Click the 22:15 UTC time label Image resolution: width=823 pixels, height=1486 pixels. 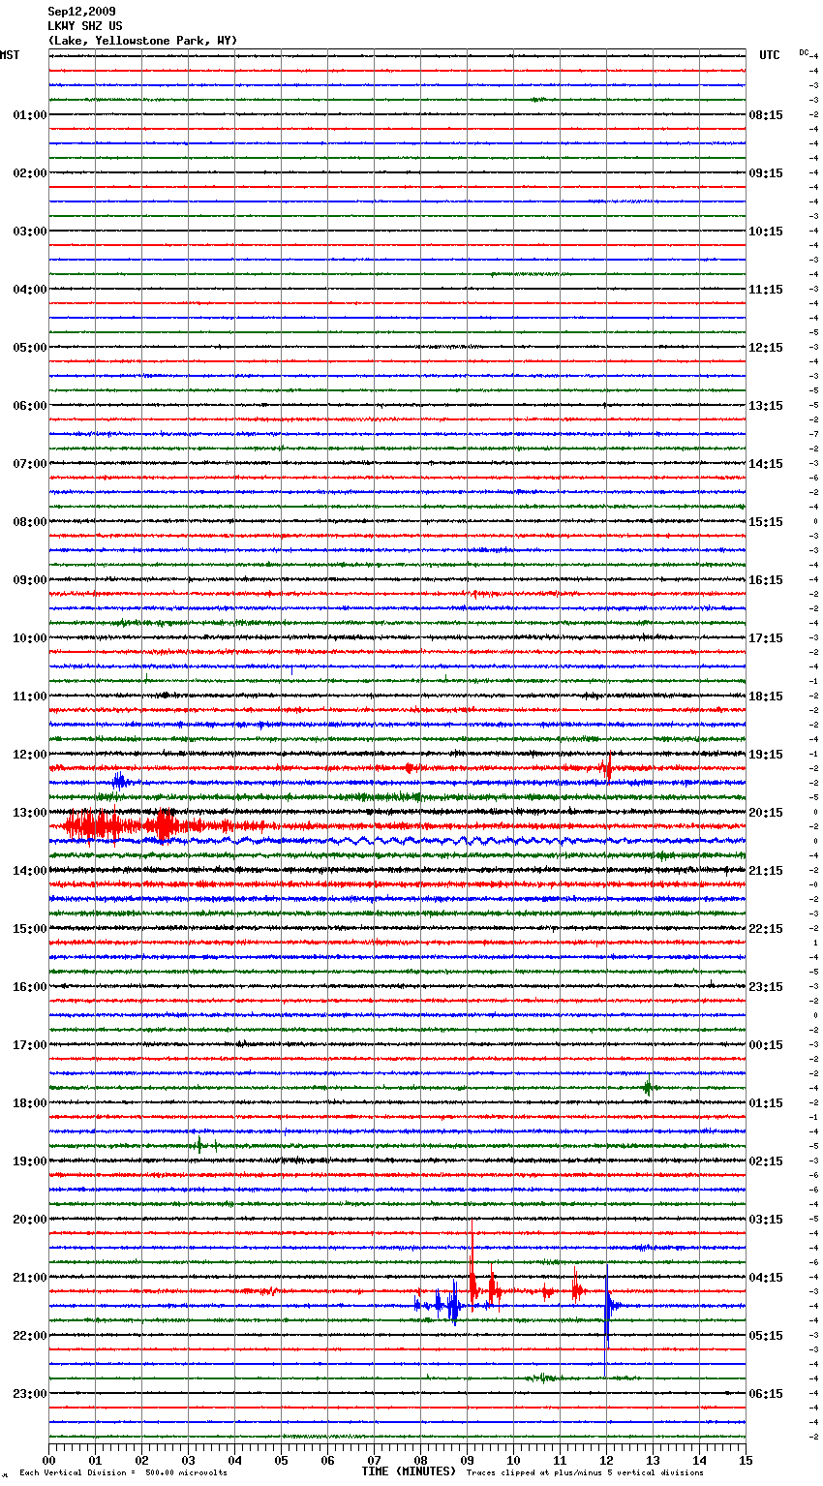click(x=766, y=929)
